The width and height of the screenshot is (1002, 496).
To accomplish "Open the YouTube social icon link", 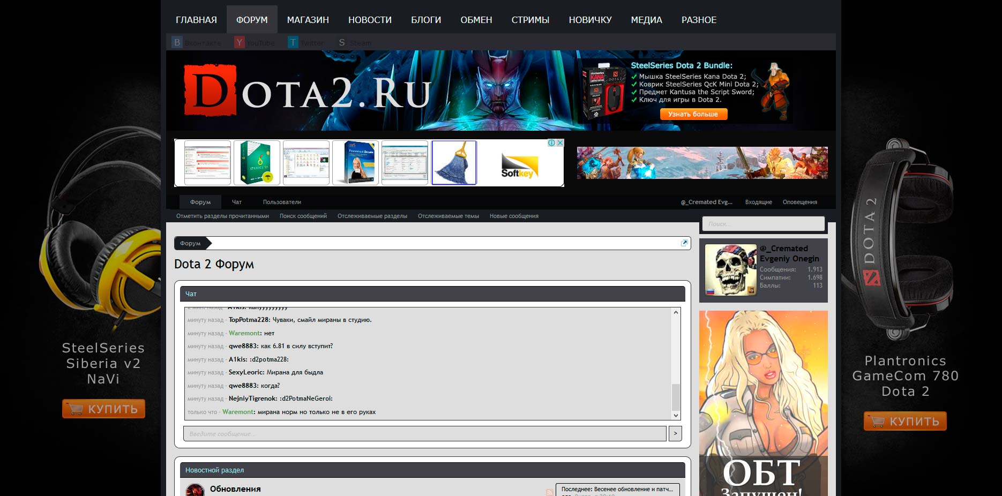I will (255, 42).
